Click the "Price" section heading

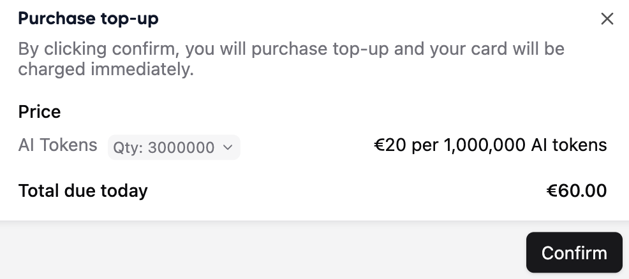[40, 112]
